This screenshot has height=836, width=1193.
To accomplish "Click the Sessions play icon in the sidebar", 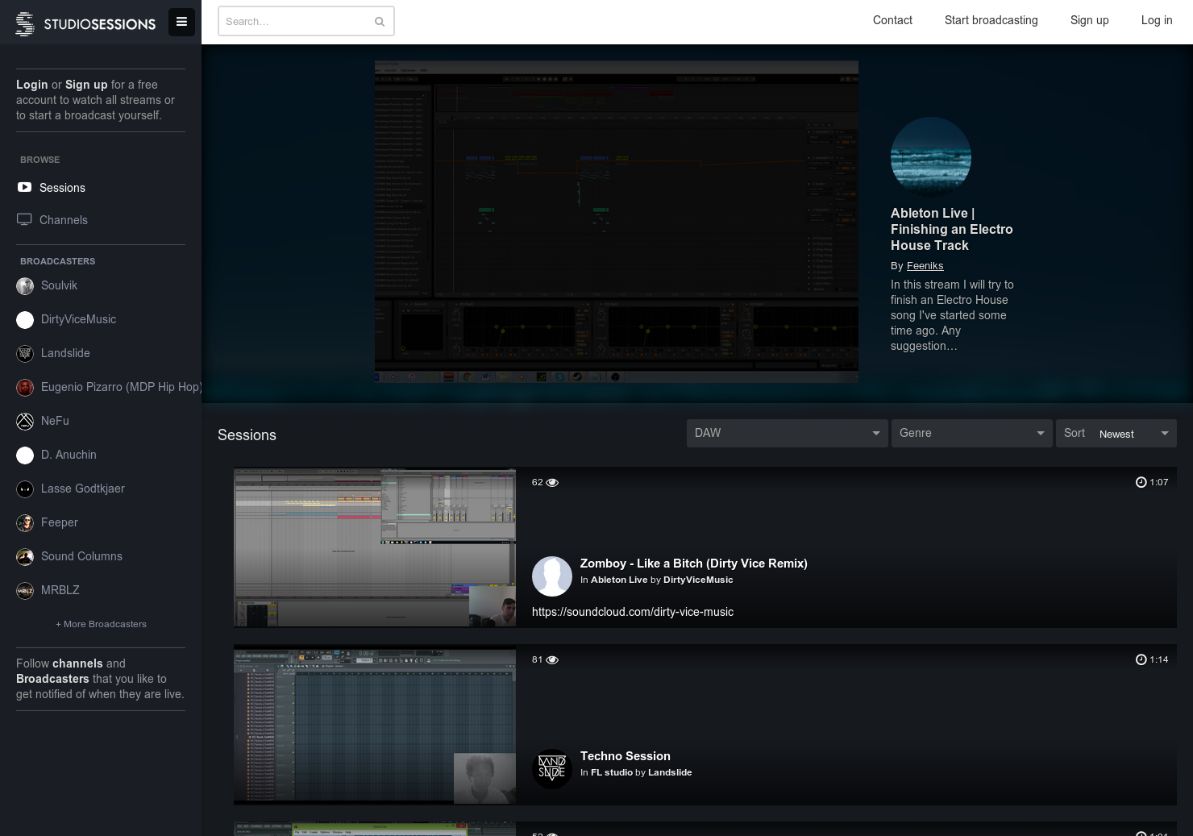I will click(25, 187).
